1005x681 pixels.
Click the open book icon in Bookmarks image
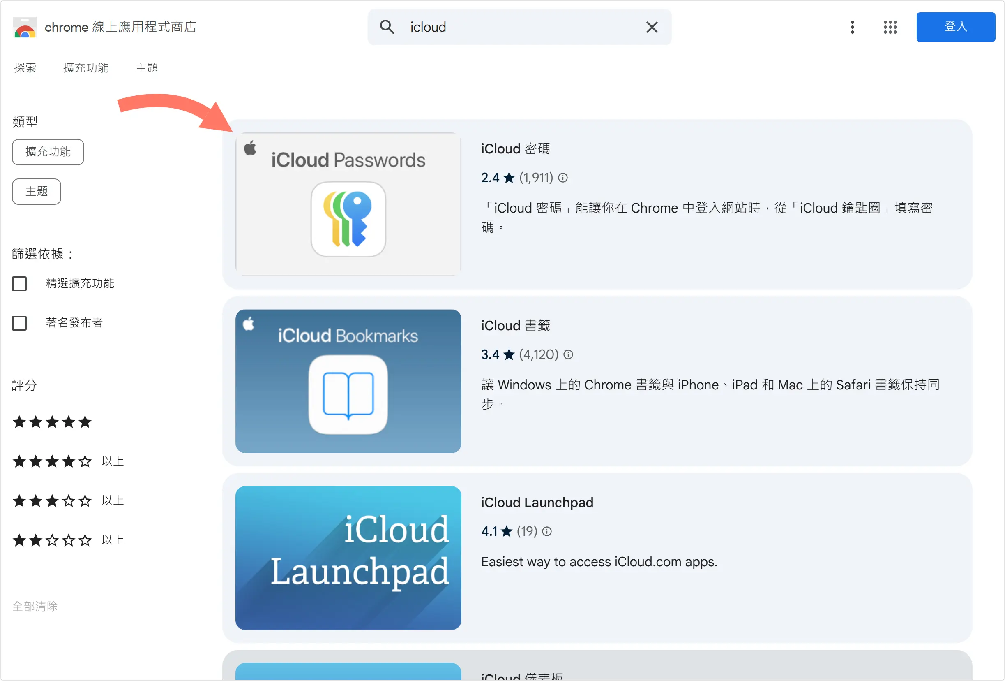pos(348,394)
